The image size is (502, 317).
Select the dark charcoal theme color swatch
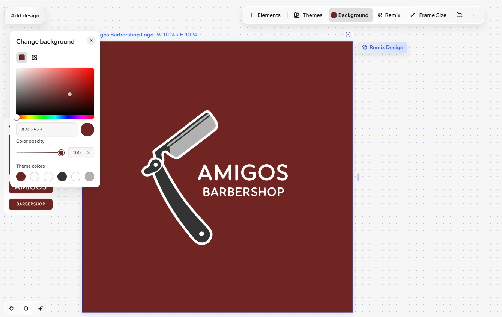pyautogui.click(x=62, y=177)
